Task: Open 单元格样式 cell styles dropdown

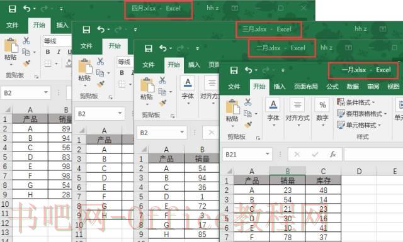Action: point(359,125)
